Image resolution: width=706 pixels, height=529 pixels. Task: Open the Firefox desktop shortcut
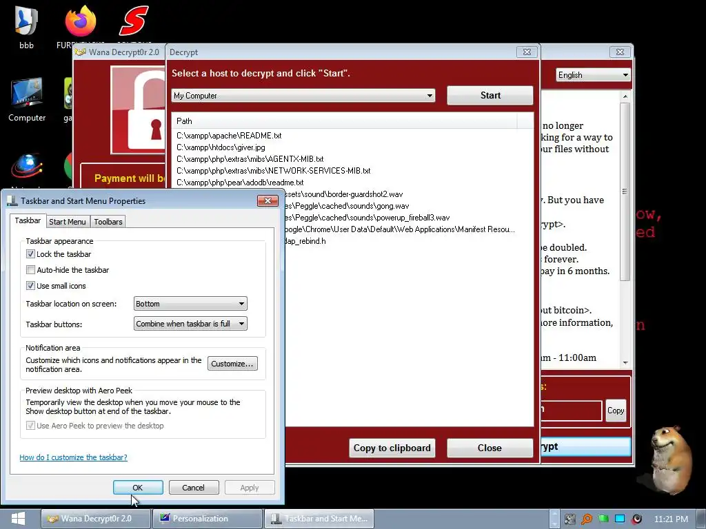coord(80,27)
